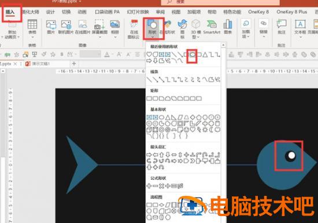Select the flowchart decision diamond in 流程图
This screenshot has width=318, height=223.
pyautogui.click(x=161, y=205)
